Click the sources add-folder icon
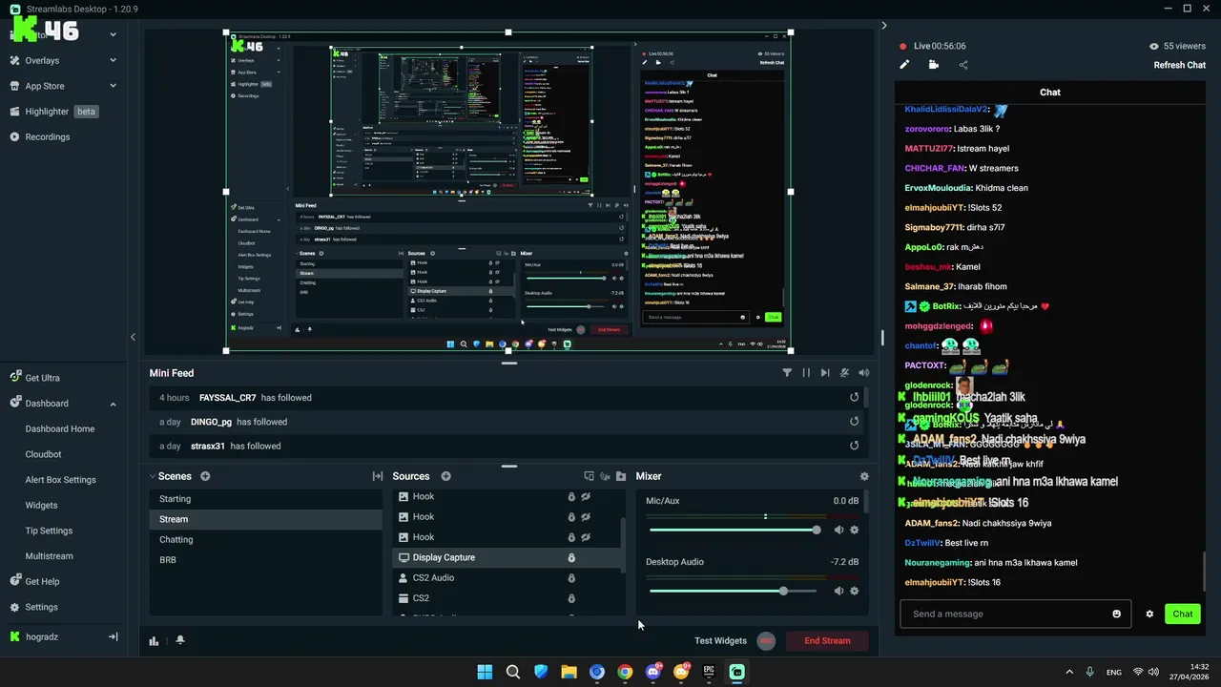Image resolution: width=1221 pixels, height=687 pixels. pos(621,476)
